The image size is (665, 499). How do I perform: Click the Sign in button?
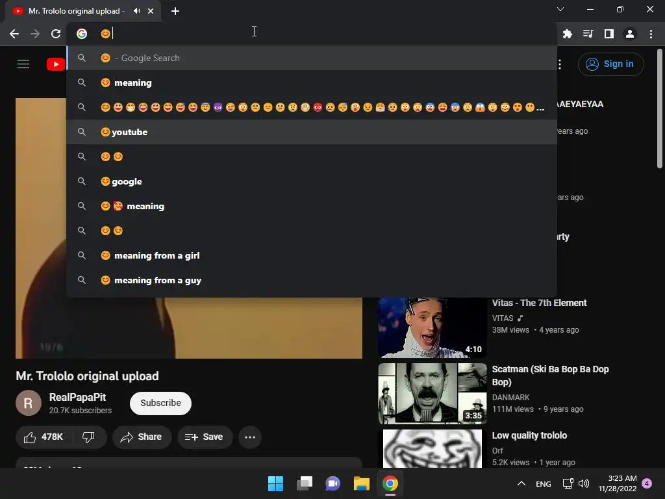[610, 64]
